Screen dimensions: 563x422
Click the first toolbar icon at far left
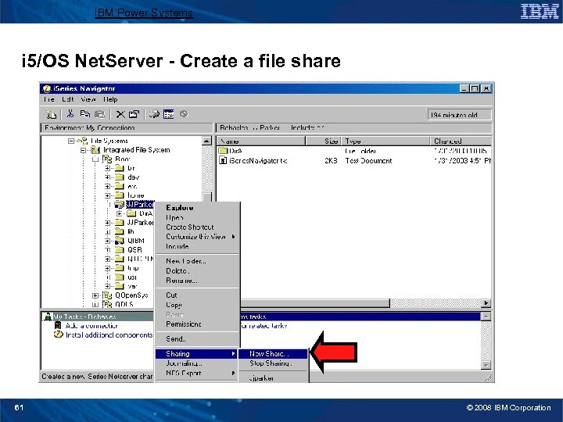[x=52, y=114]
